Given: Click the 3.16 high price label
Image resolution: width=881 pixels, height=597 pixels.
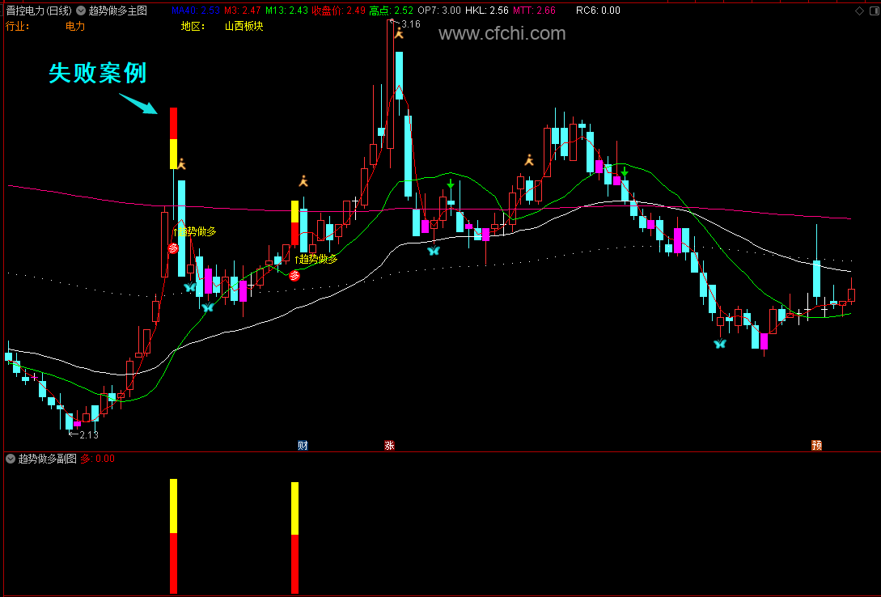Looking at the screenshot, I should point(411,24).
